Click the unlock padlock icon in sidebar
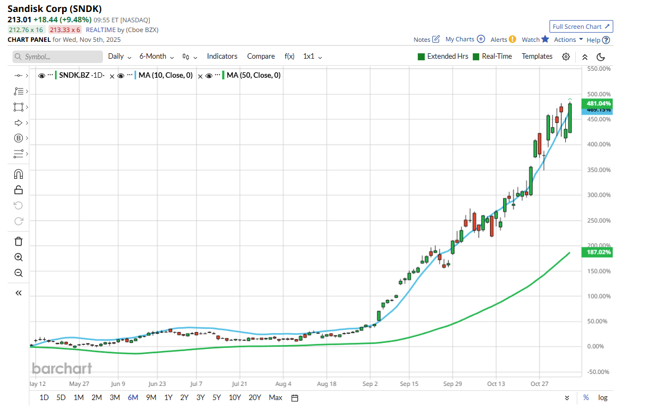 pos(18,190)
